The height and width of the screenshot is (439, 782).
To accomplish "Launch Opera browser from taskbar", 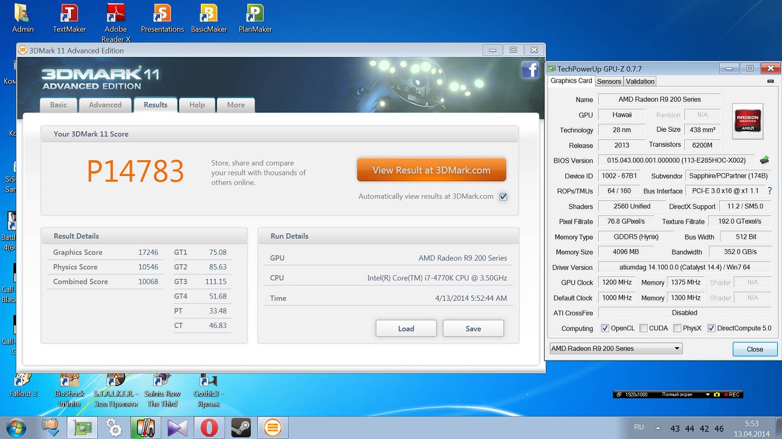I will click(209, 428).
